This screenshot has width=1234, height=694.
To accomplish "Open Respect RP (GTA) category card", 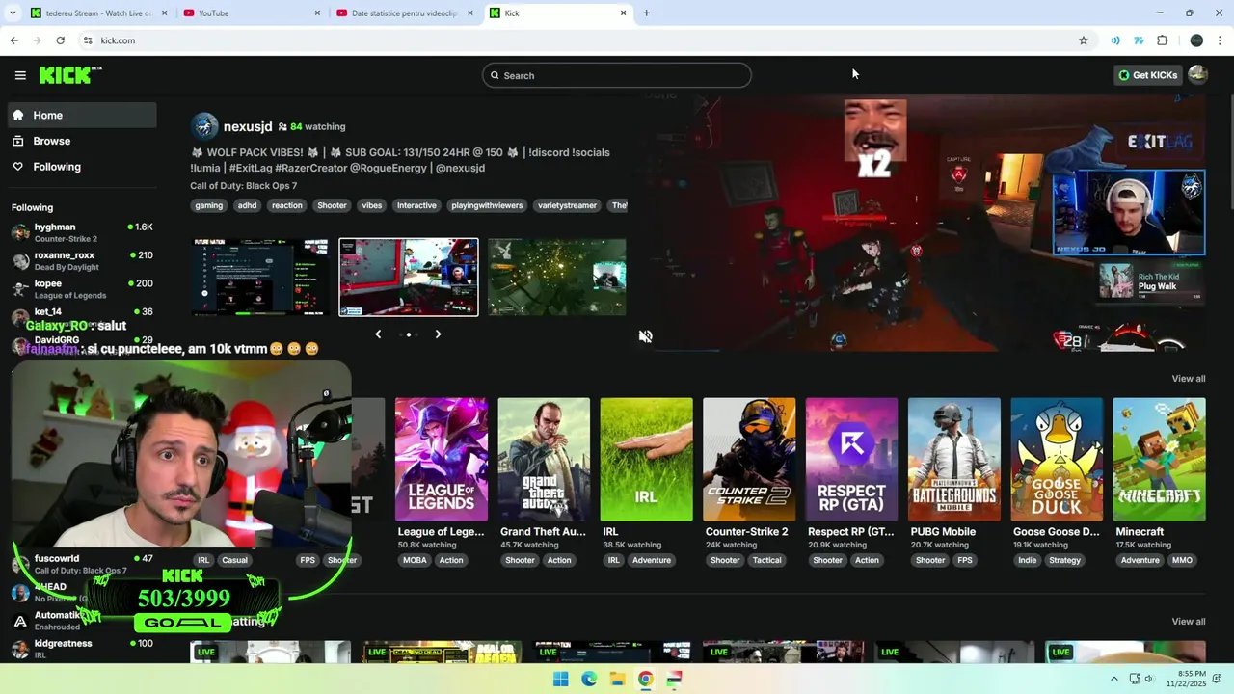I will (851, 460).
